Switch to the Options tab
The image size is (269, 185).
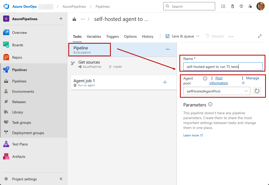[x=130, y=36]
